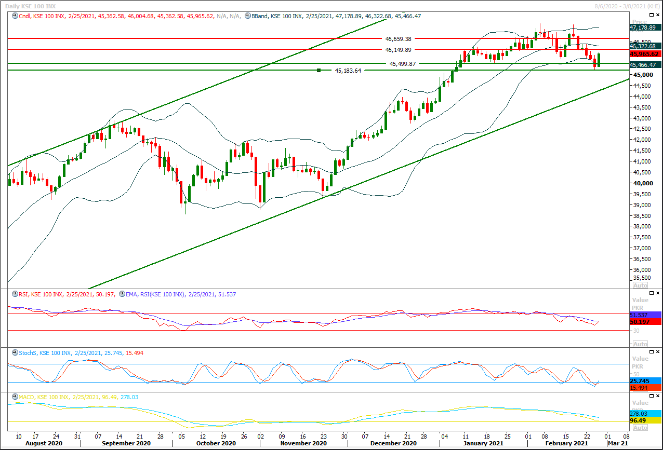The image size is (663, 450).
Task: Click the 46,149.89 resistance line label
Action: [x=398, y=50]
